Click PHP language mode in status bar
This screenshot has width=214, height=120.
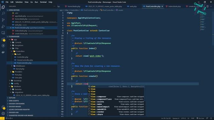point(193,118)
